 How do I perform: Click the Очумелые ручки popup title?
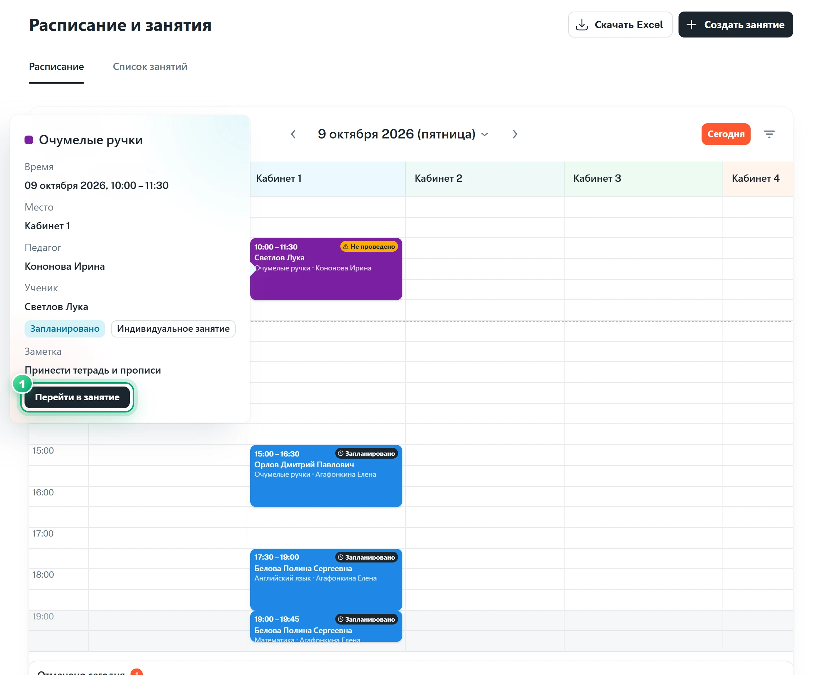90,140
